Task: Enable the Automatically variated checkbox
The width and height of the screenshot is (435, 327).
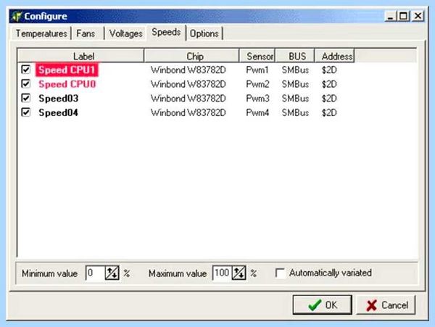Action: [x=280, y=273]
